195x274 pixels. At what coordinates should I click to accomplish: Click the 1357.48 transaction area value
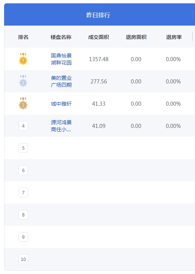pyautogui.click(x=99, y=59)
